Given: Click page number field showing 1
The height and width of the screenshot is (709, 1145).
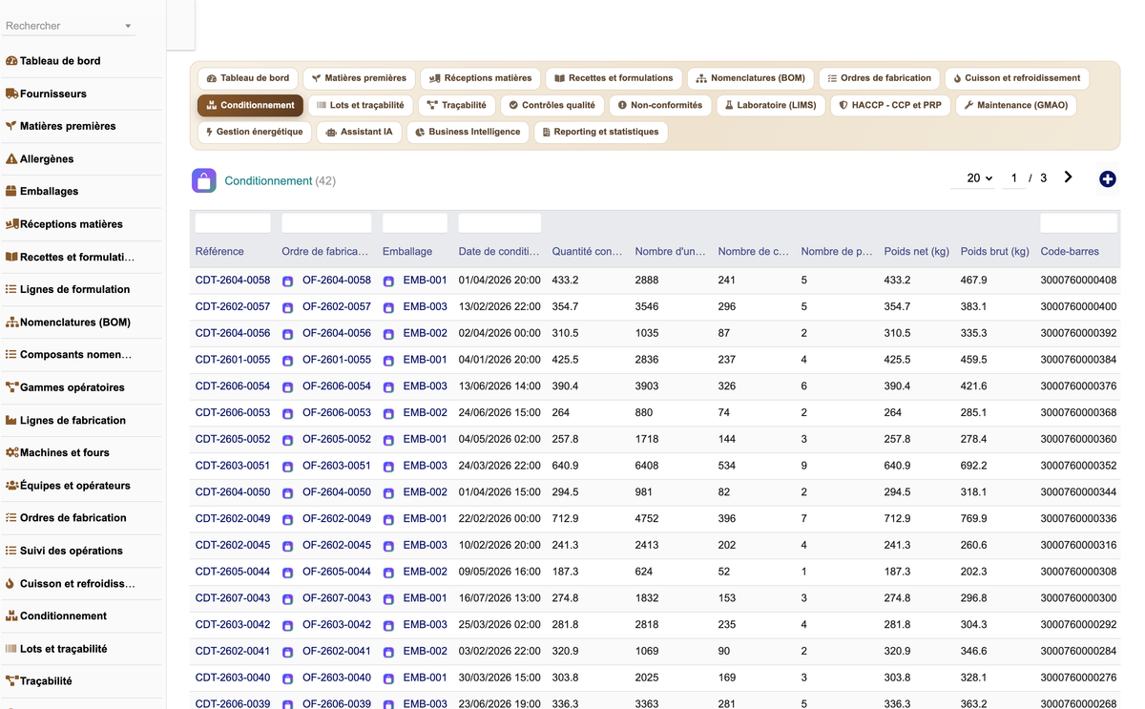Looking at the screenshot, I should pos(1014,178).
